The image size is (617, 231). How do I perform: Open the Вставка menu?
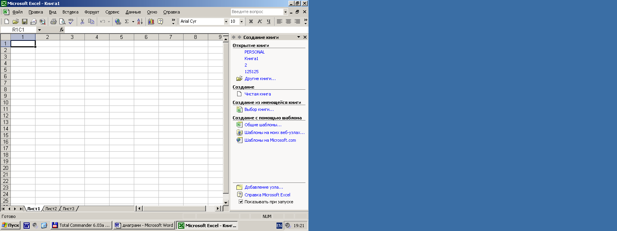(70, 12)
